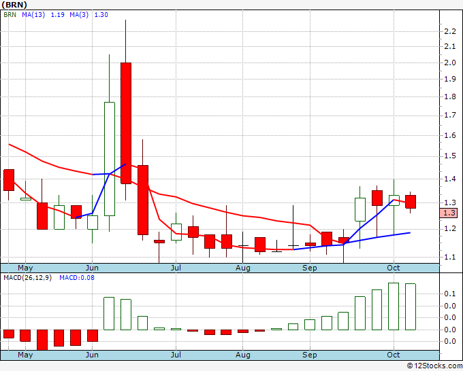The image size is (463, 371).
Task: Click May on the price chart axis
Action: click(25, 268)
